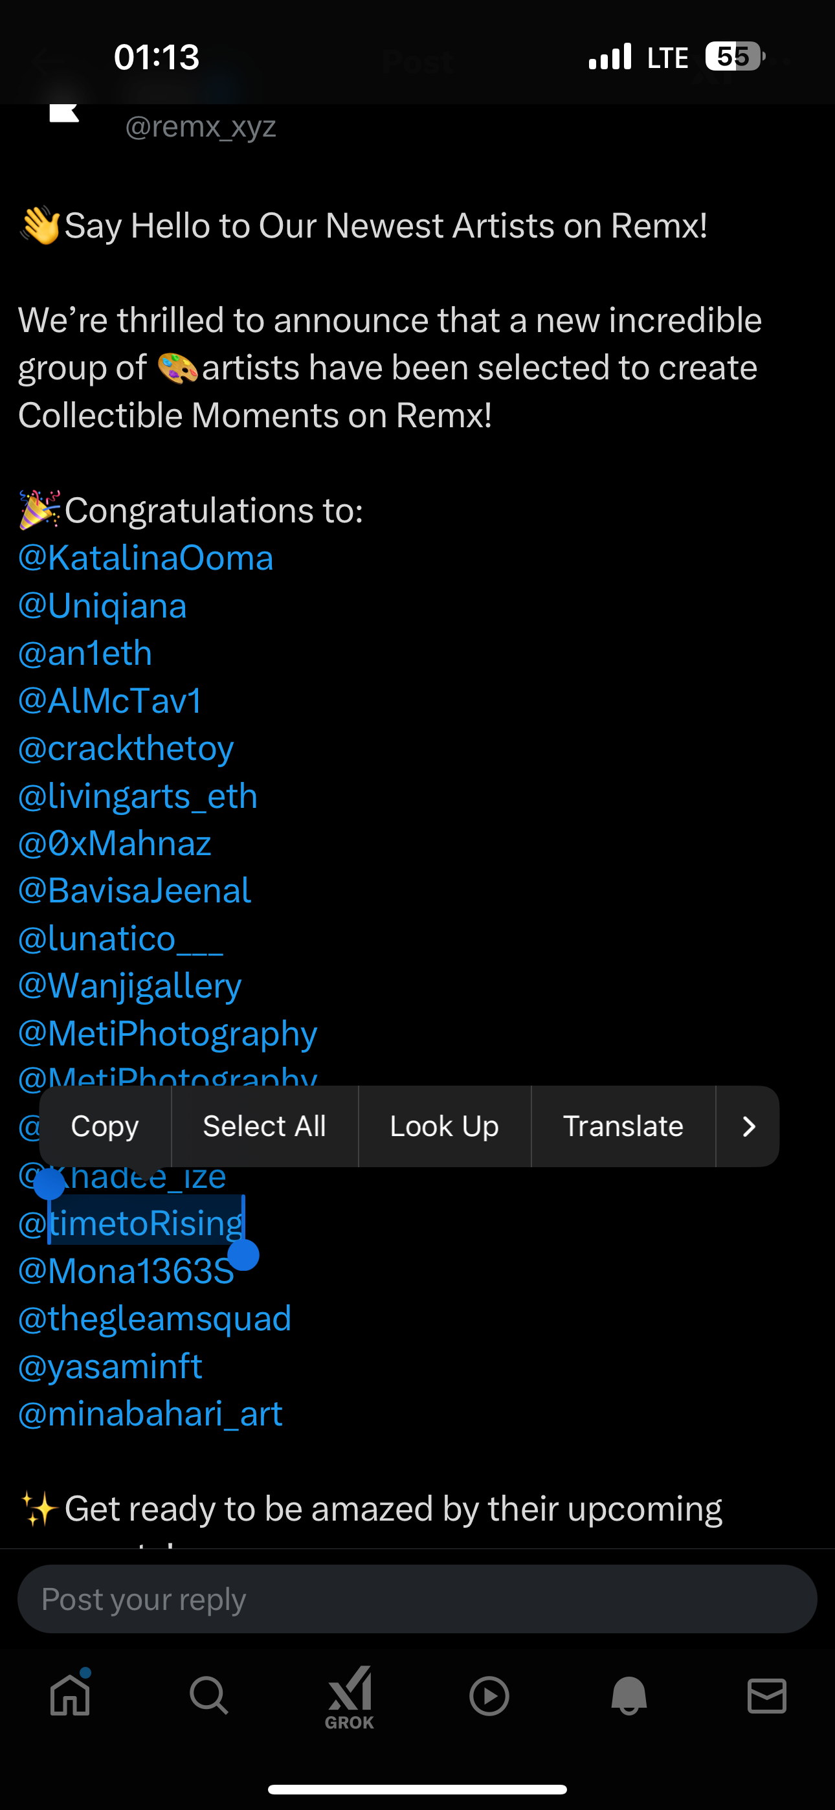Tap the Post your reply field

417,1598
